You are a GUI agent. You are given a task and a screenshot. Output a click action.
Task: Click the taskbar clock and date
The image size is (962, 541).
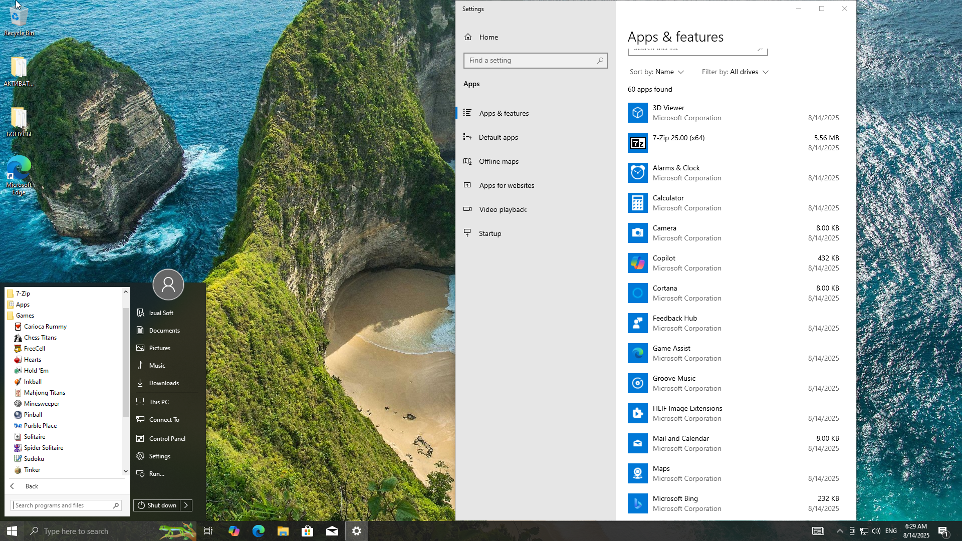point(916,531)
